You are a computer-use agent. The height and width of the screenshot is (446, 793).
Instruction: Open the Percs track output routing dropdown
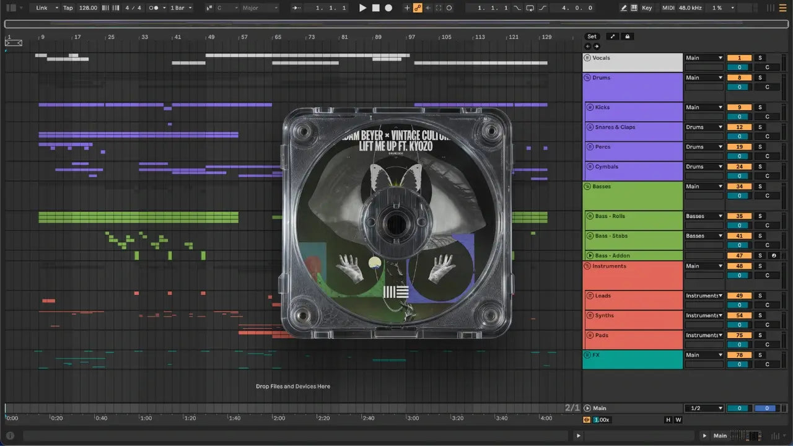(704, 147)
